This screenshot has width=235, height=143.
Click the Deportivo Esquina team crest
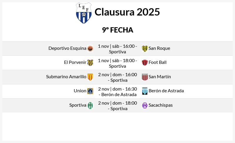90,48
